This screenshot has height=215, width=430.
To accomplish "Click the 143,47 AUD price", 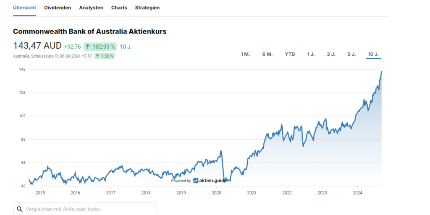I will point(37,46).
